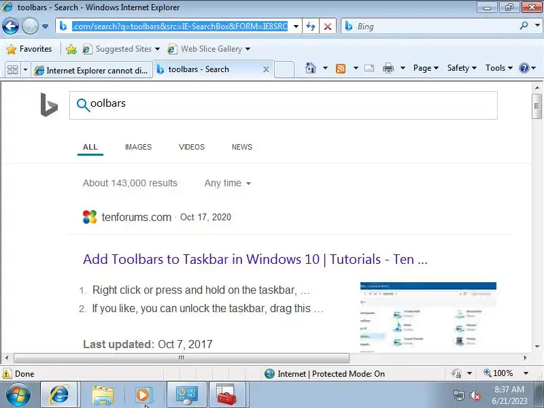Click the scroll down arrow

(537, 346)
